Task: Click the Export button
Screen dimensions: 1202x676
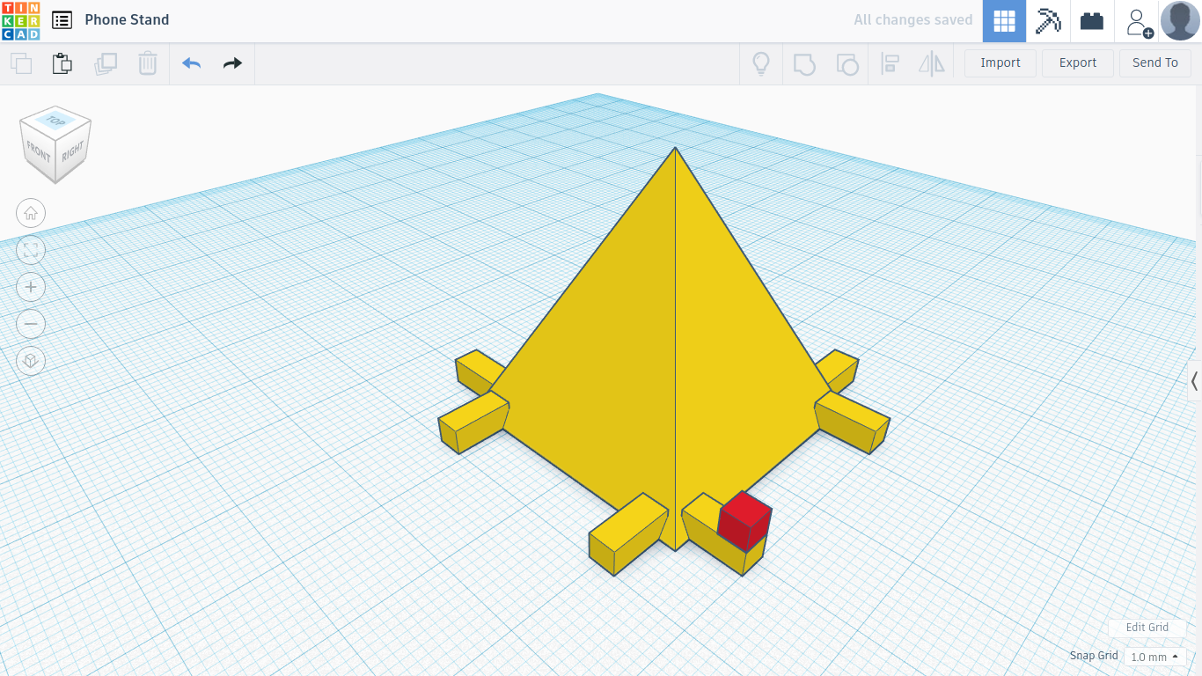Action: click(x=1078, y=62)
